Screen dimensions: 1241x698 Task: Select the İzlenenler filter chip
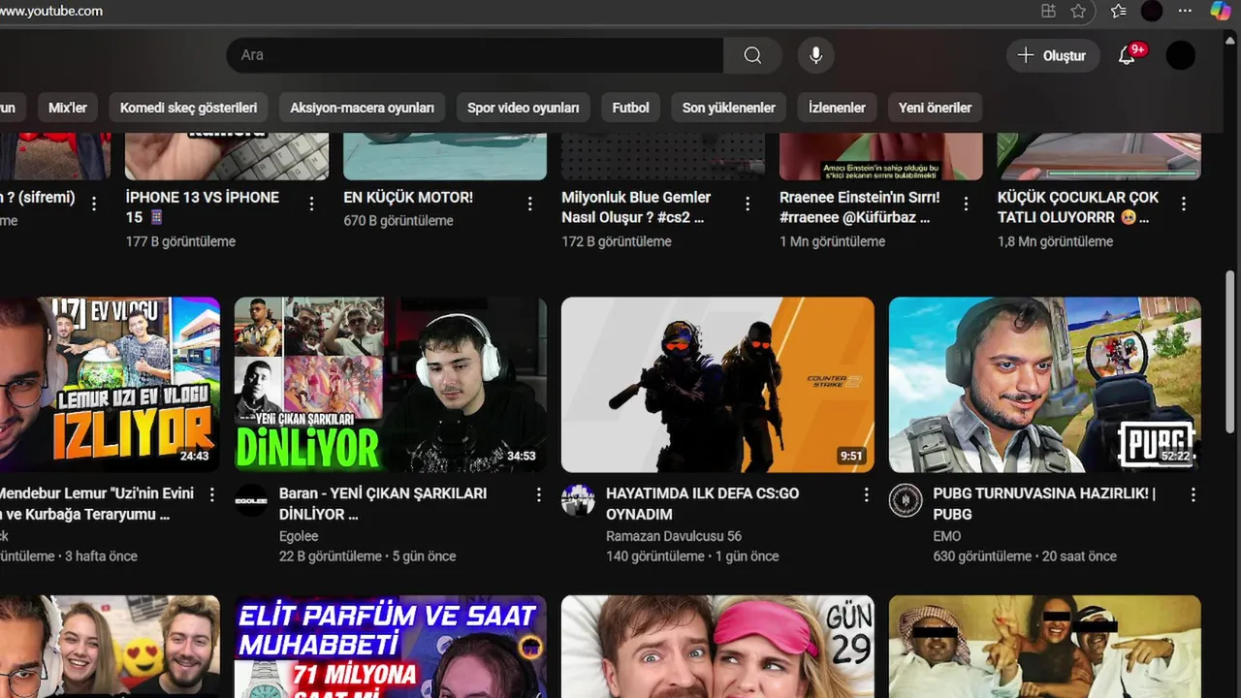837,108
